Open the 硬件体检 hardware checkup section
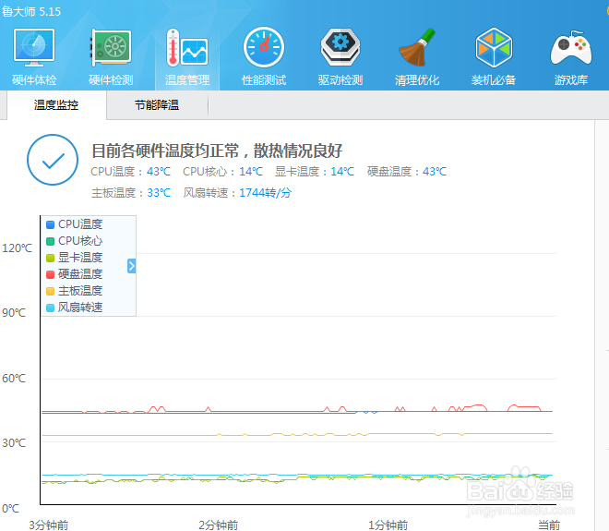609x531 pixels. point(34,56)
